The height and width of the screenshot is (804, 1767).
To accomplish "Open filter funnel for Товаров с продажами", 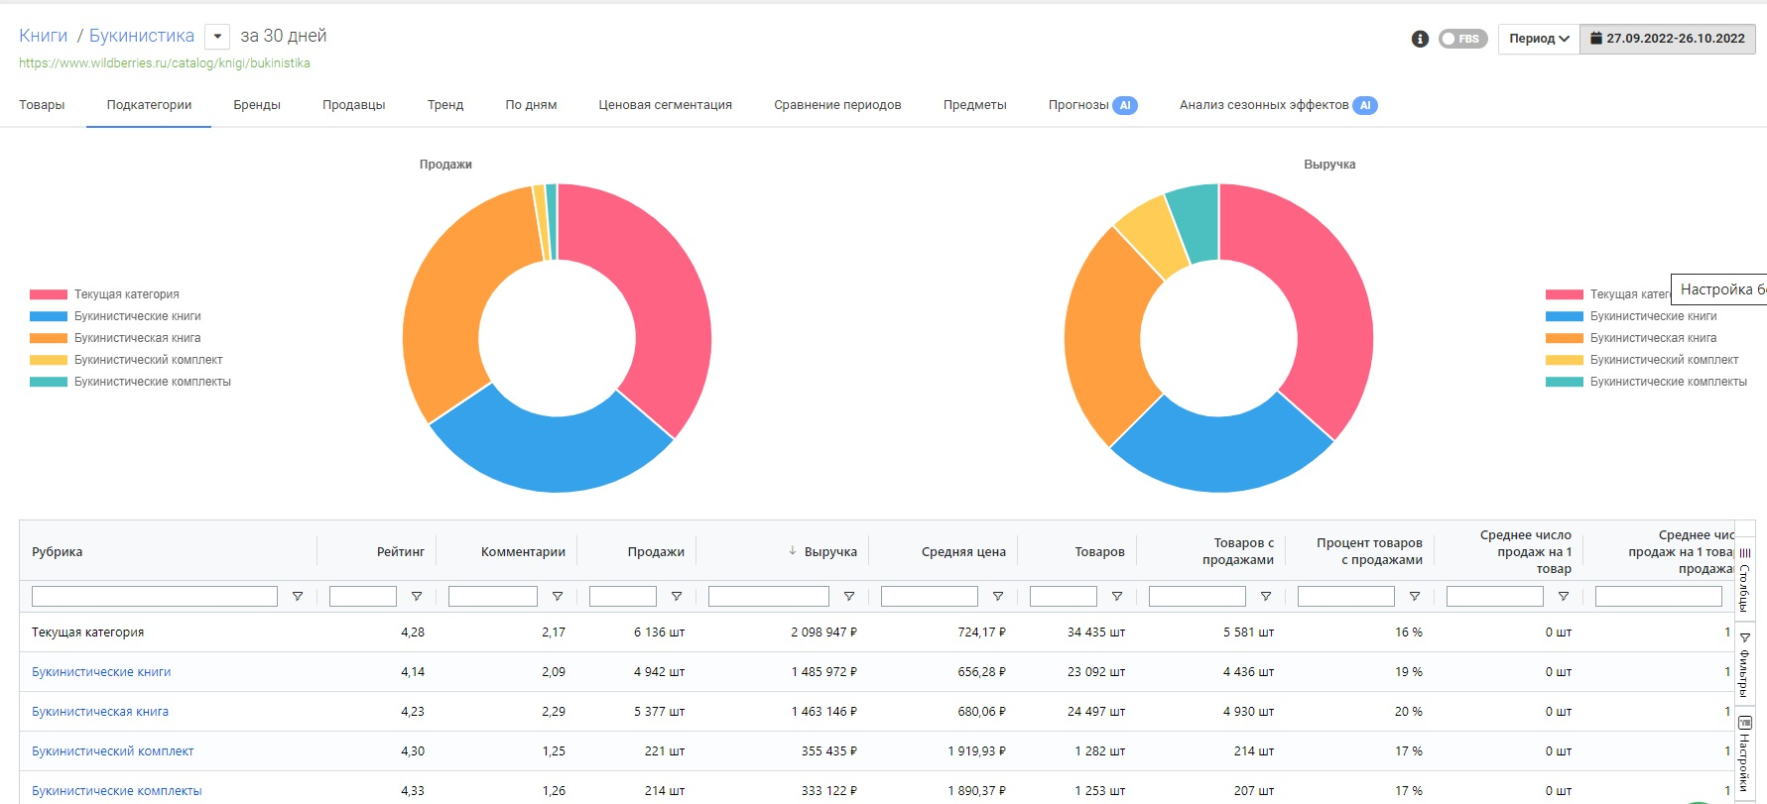I will pyautogui.click(x=1265, y=597).
